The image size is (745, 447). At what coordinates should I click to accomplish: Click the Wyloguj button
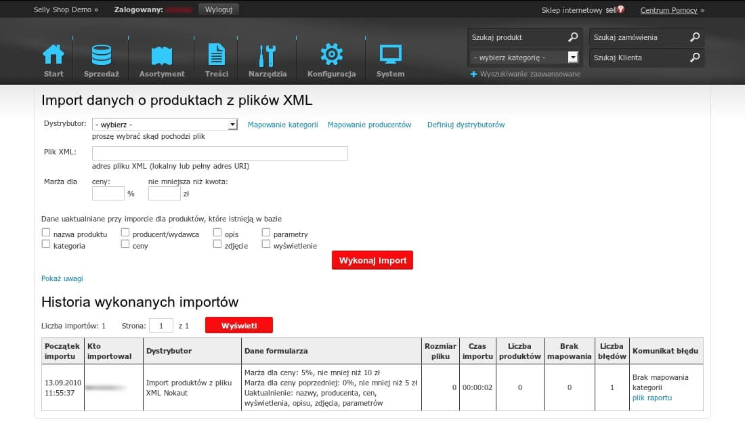pyautogui.click(x=218, y=9)
